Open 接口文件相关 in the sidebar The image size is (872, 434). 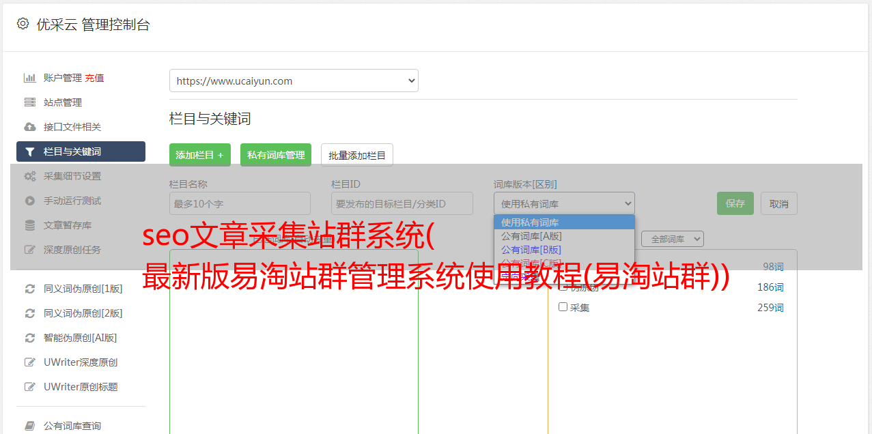click(x=72, y=127)
